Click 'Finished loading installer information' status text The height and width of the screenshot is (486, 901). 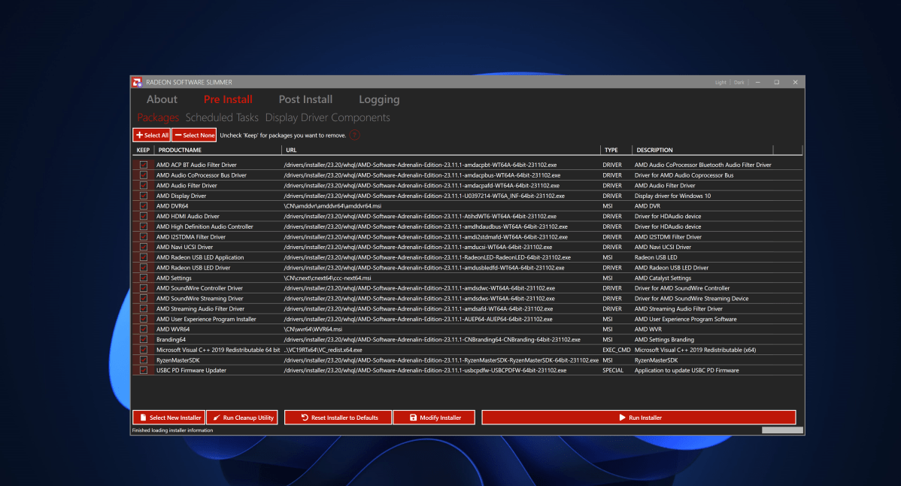click(172, 430)
